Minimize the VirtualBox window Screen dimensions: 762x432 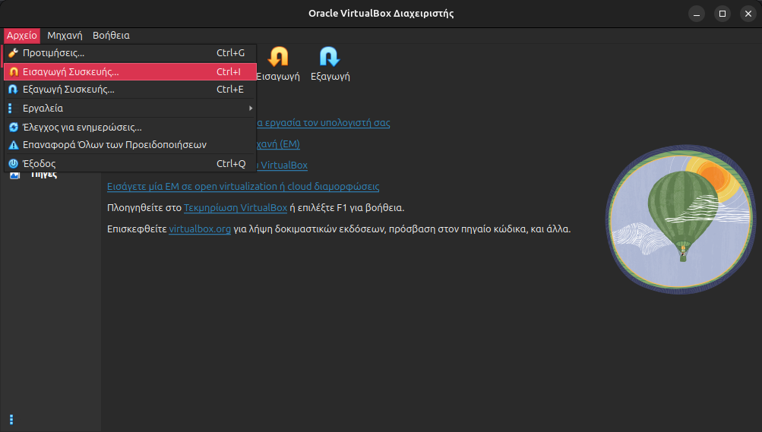[697, 14]
